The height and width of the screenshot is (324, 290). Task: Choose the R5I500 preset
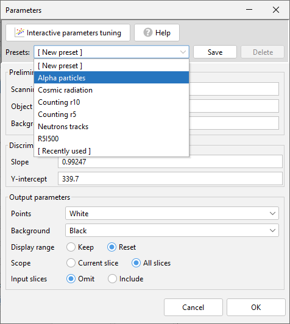[x=111, y=139]
